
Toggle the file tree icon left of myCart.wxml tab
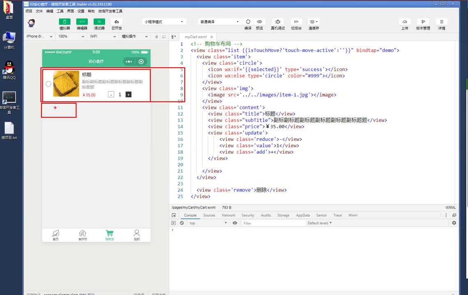[174, 36]
